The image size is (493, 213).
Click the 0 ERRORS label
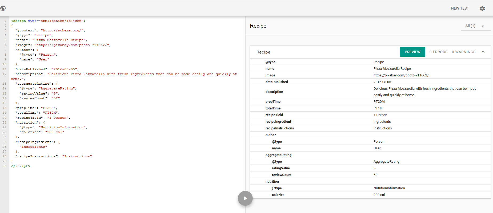[438, 52]
